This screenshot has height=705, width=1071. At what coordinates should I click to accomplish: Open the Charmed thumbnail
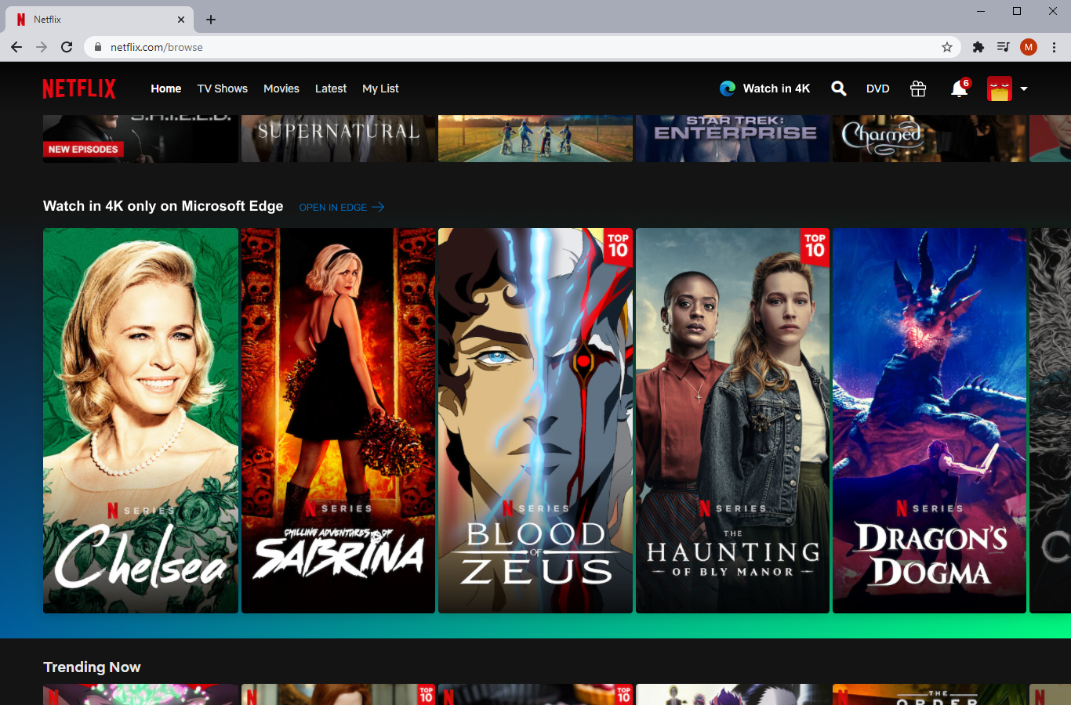[x=929, y=139]
